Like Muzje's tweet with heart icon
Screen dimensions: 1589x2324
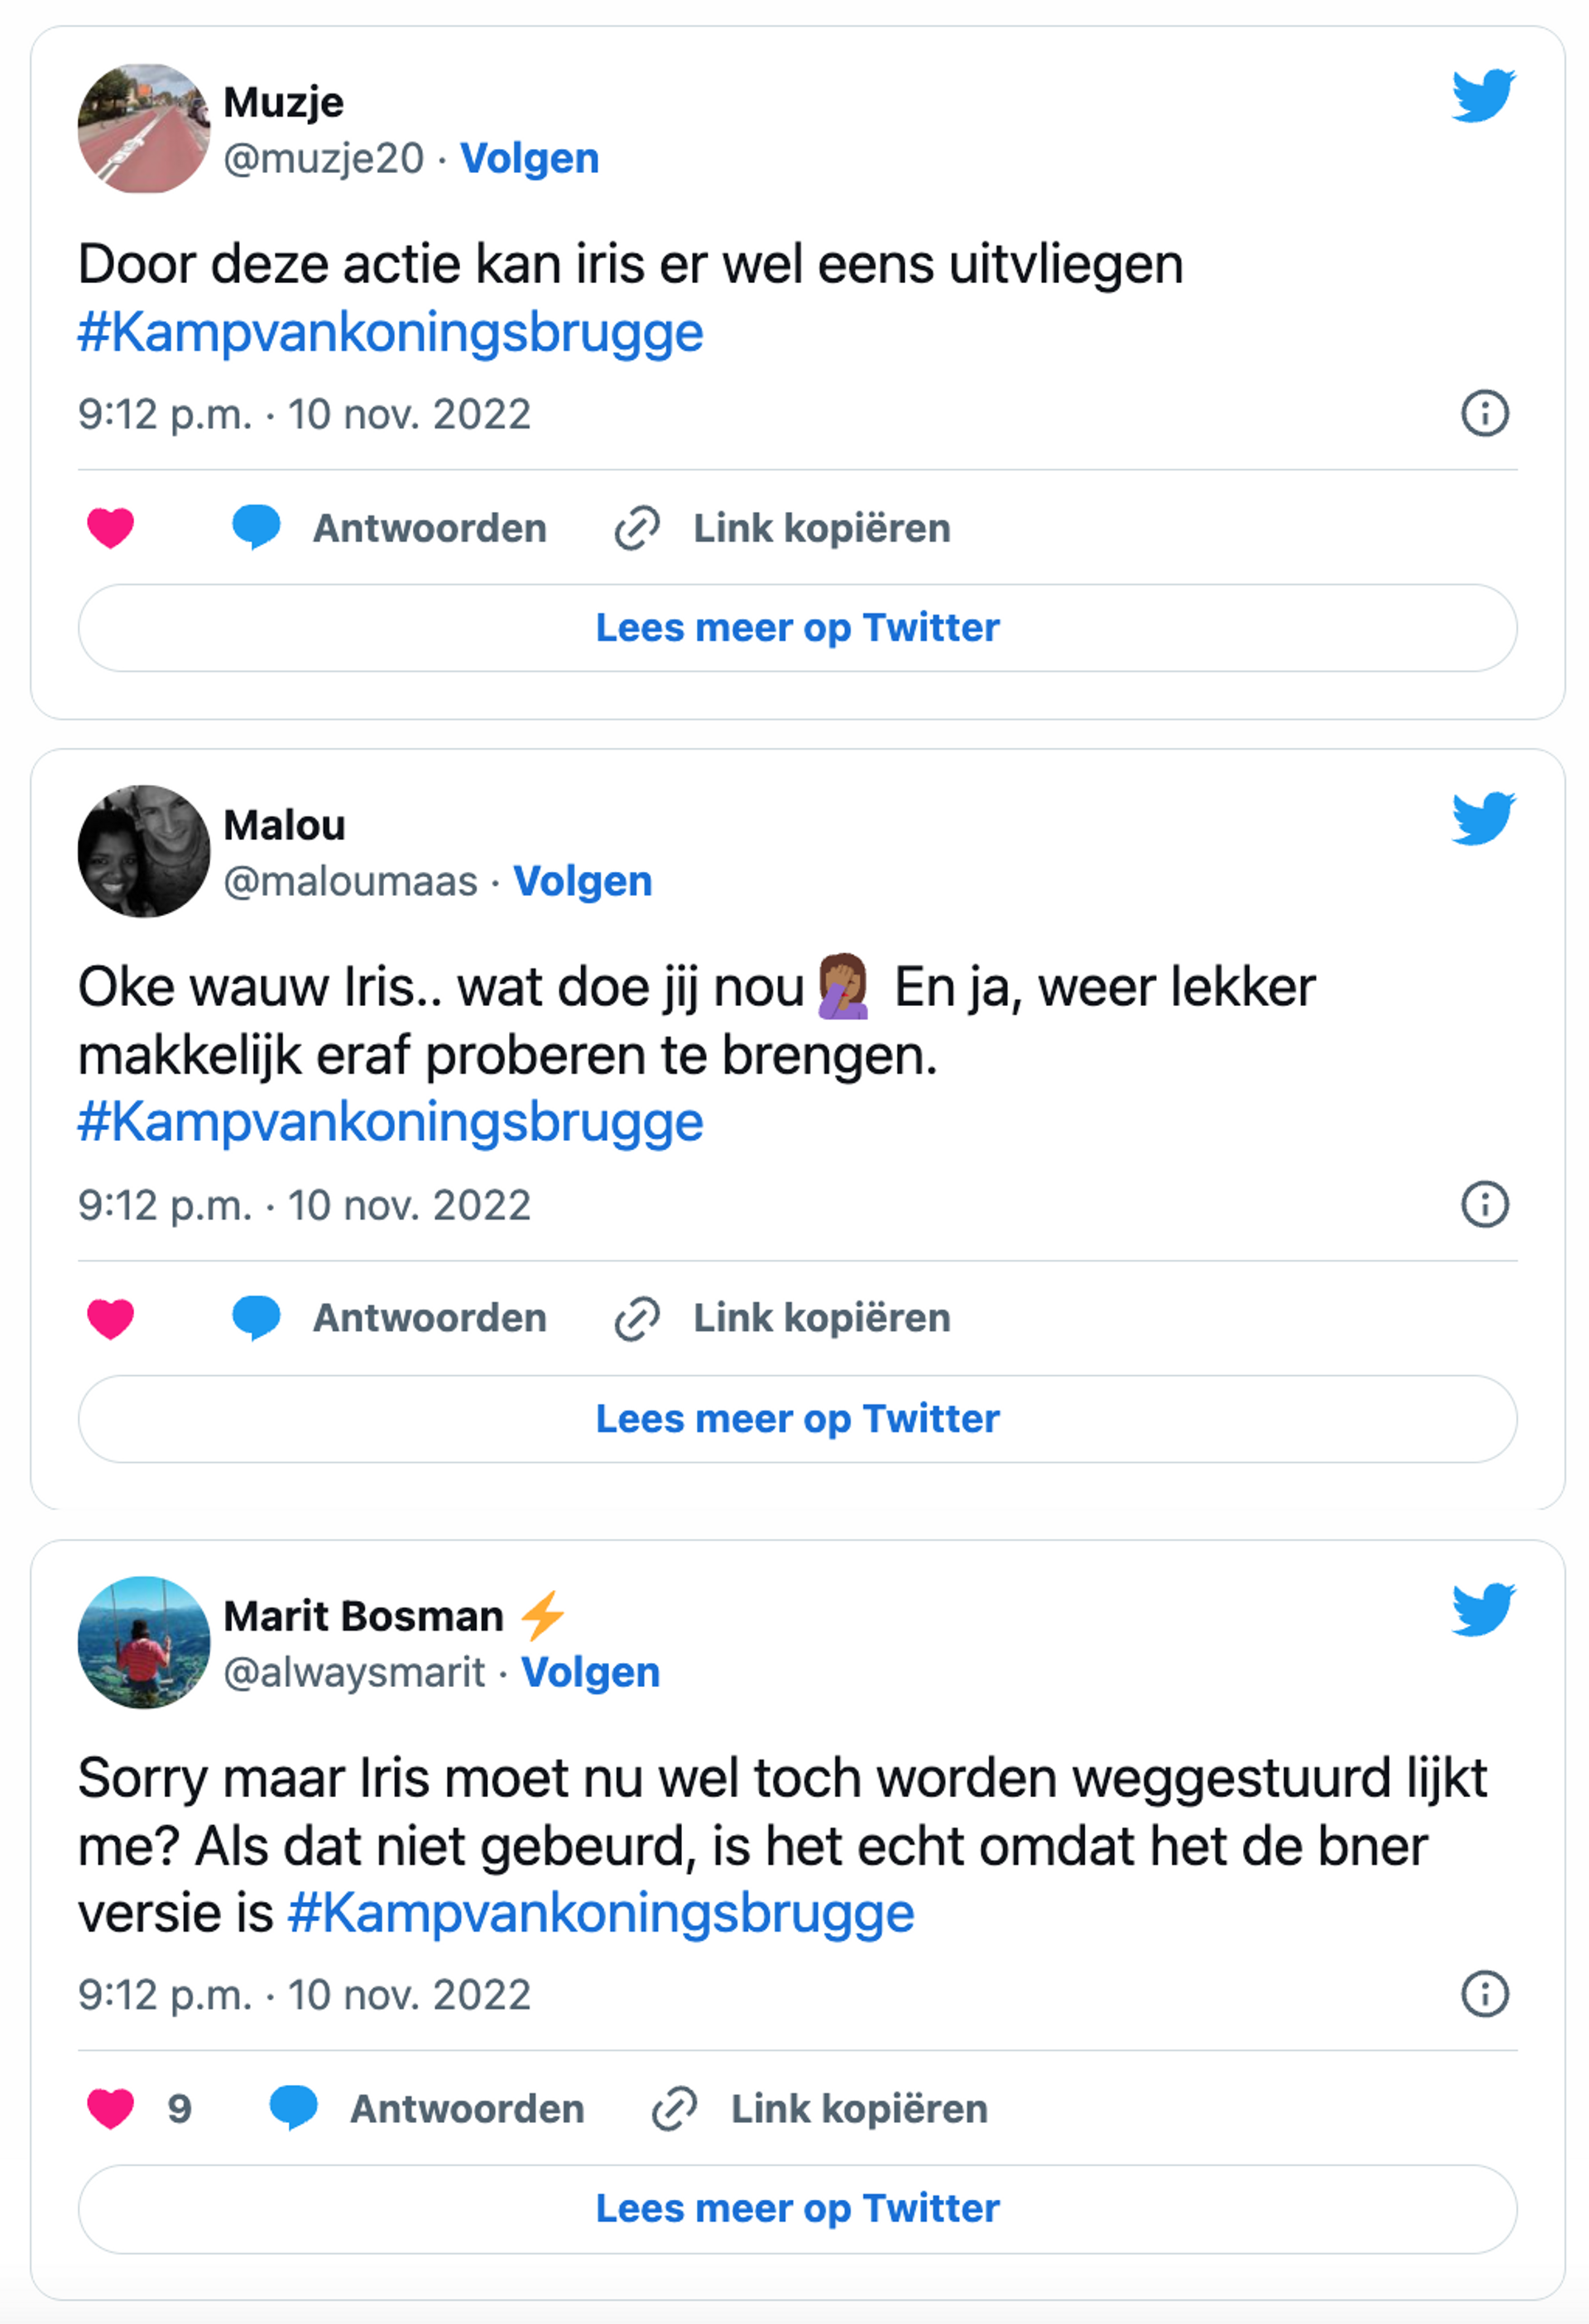tap(110, 528)
